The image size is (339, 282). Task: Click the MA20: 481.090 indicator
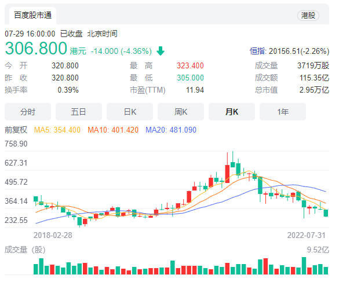[x=171, y=130]
